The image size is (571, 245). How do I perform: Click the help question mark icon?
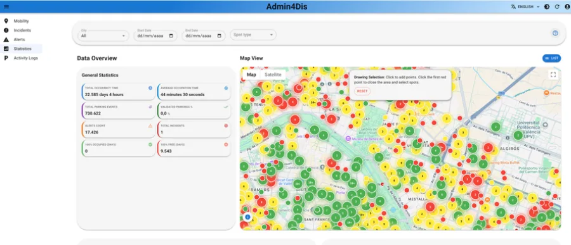pos(555,33)
